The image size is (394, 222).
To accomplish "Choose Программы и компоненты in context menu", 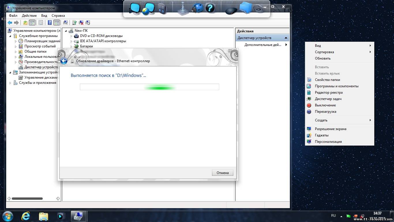I will point(340,86).
